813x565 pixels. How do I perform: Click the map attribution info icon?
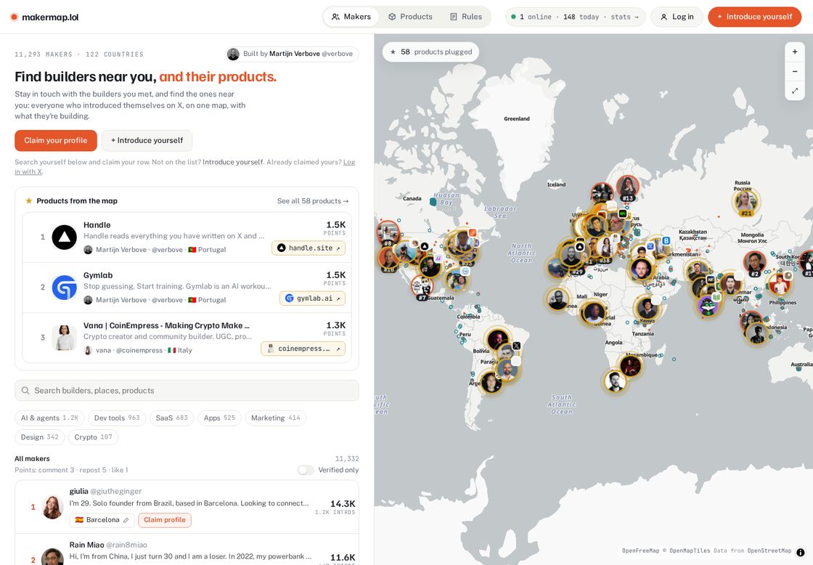tap(801, 553)
